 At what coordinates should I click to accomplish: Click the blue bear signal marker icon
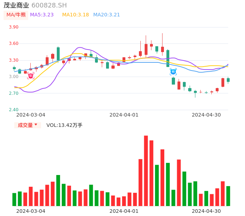173,72
